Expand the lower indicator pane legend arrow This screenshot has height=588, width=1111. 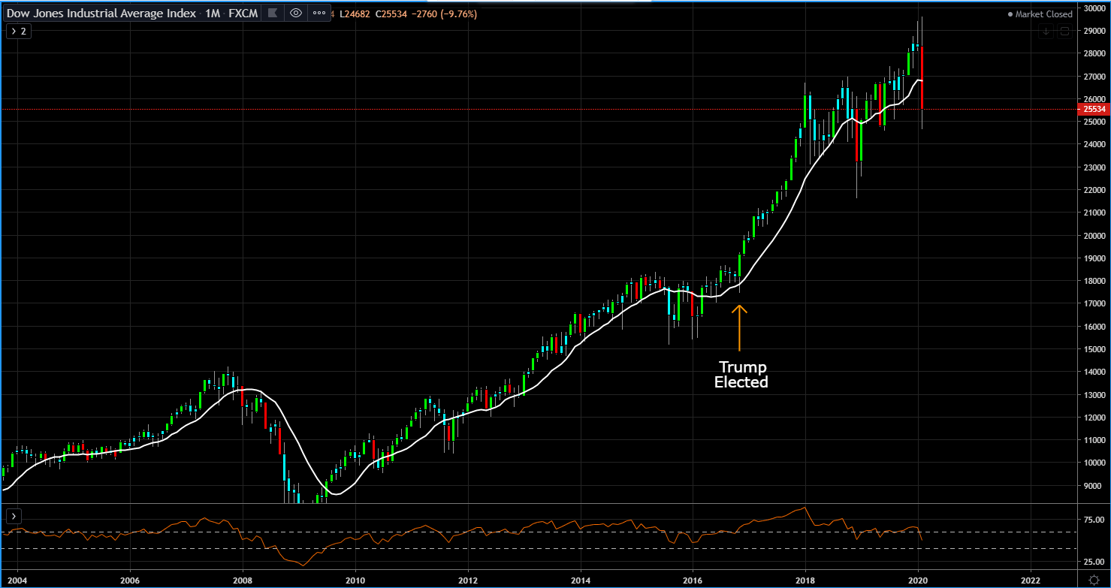coord(13,516)
